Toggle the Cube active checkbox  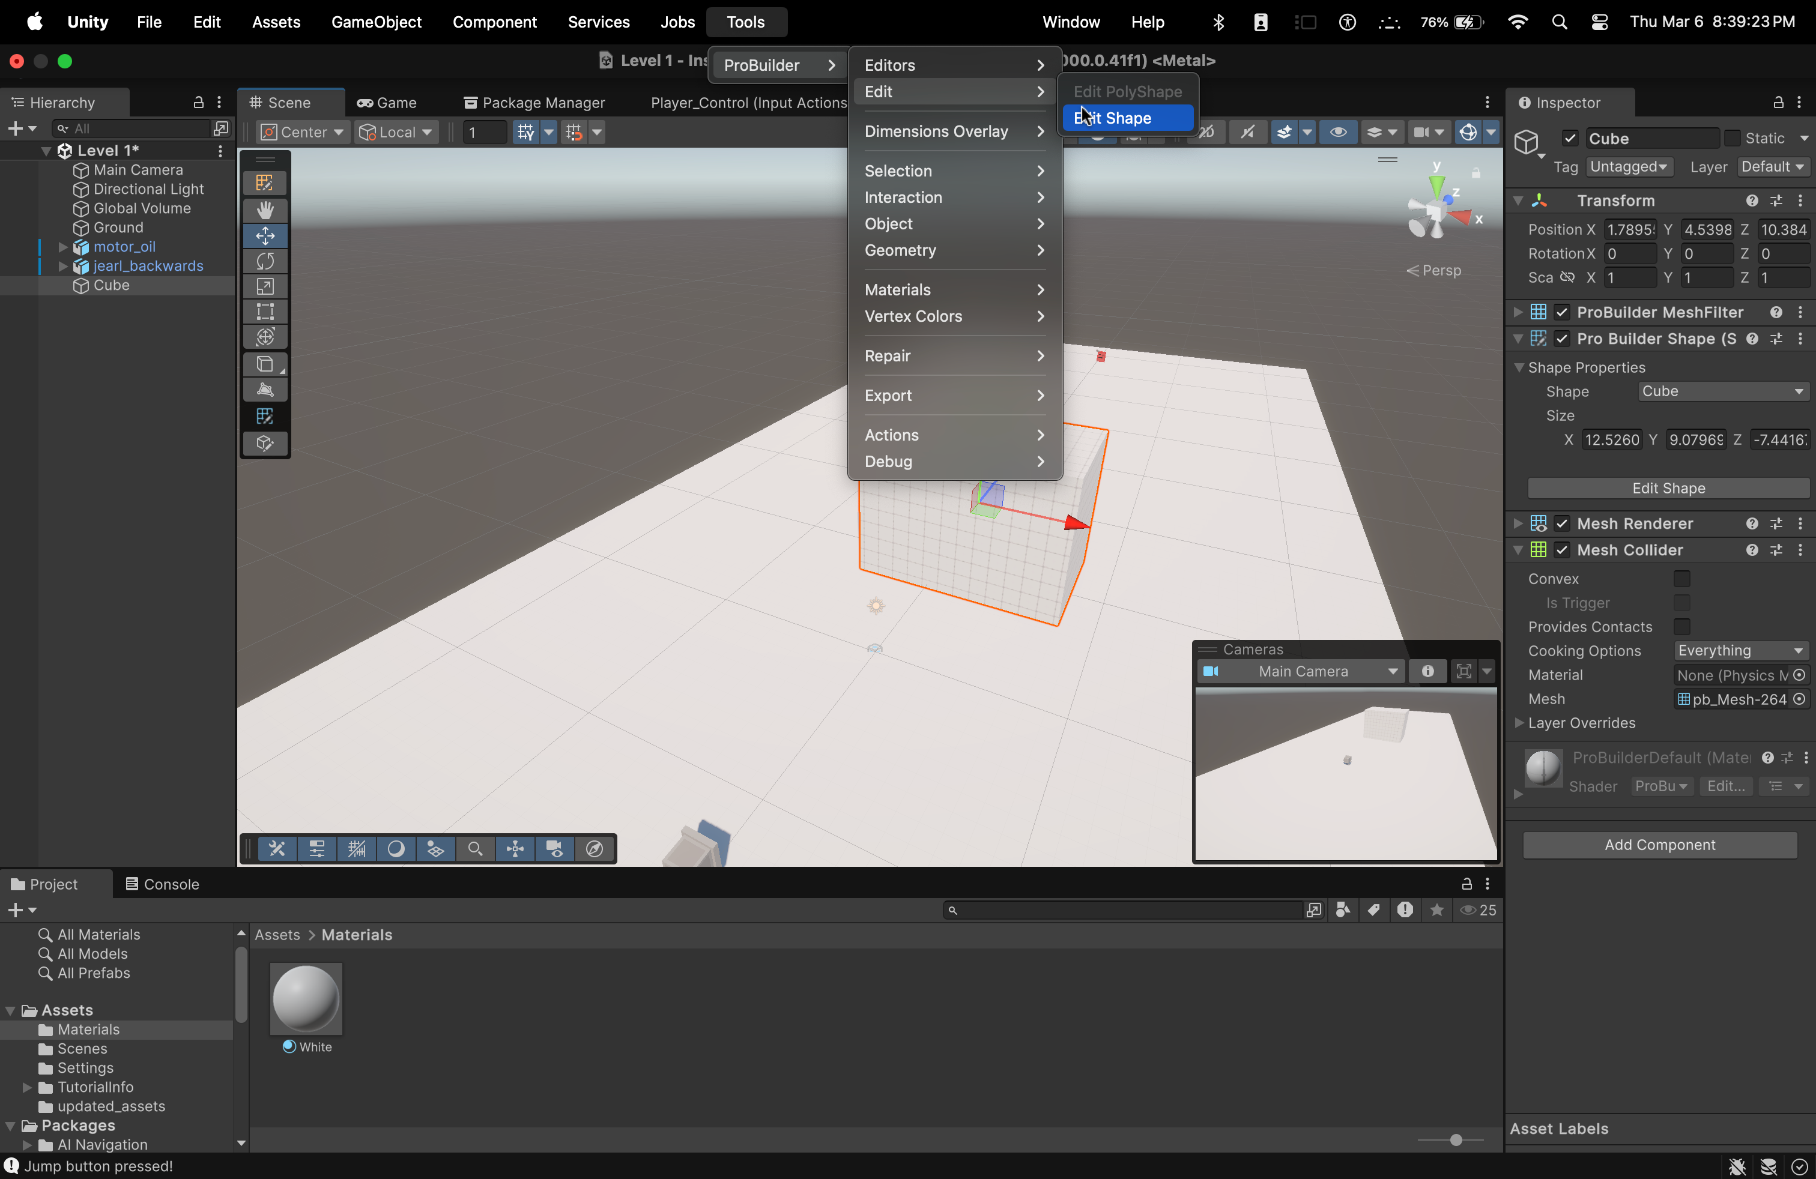tap(1570, 138)
